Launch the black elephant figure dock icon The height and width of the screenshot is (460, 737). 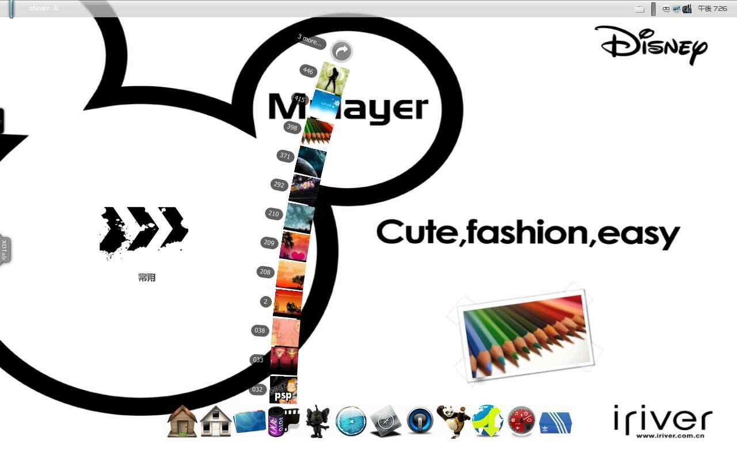[x=317, y=422]
